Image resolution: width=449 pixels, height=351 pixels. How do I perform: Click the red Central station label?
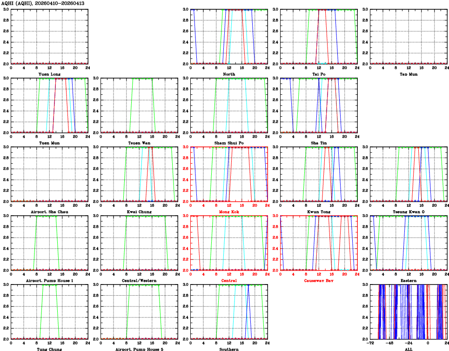(x=229, y=281)
